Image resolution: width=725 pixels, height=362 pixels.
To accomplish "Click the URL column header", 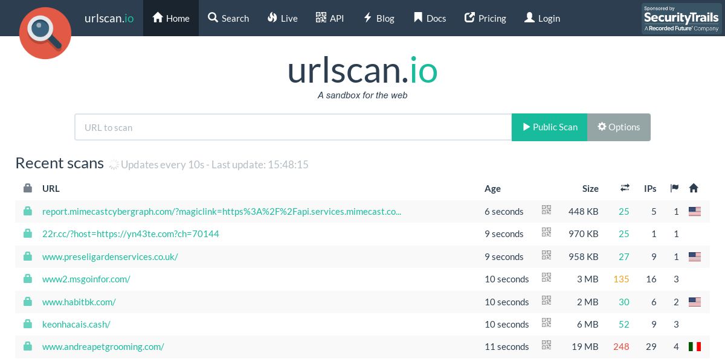I will pyautogui.click(x=51, y=188).
